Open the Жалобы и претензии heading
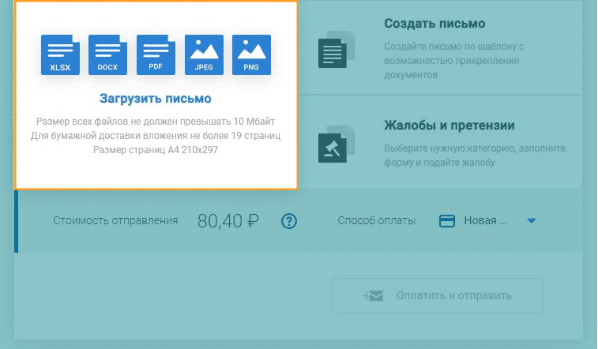 [x=449, y=126]
